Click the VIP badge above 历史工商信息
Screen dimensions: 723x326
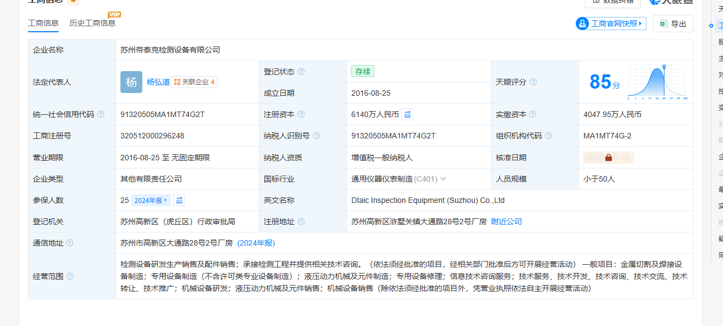pos(114,14)
